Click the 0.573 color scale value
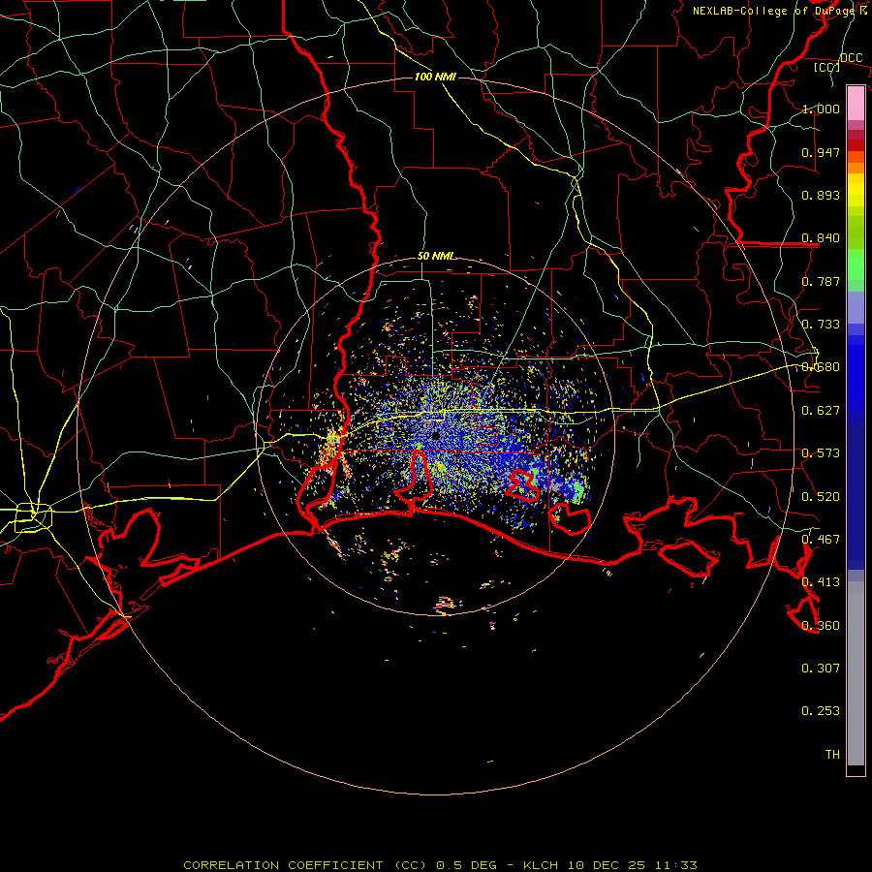Image resolution: width=872 pixels, height=872 pixels. [x=821, y=453]
